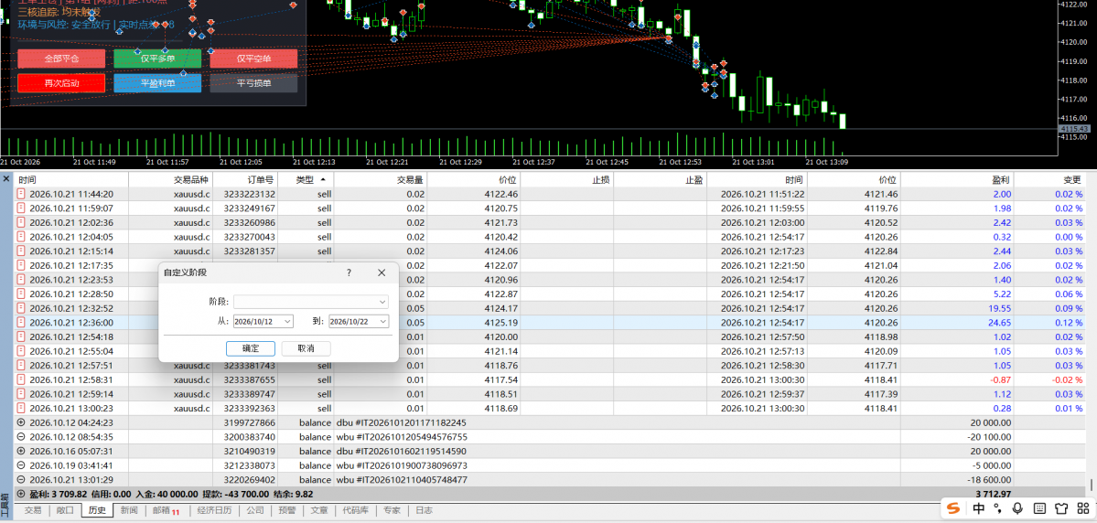Click the microphone voice input icon
The image size is (1097, 523).
pos(1018,507)
